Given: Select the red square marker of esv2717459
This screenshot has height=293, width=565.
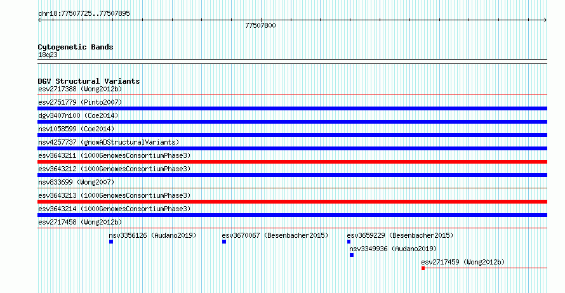Looking at the screenshot, I should coord(423,268).
